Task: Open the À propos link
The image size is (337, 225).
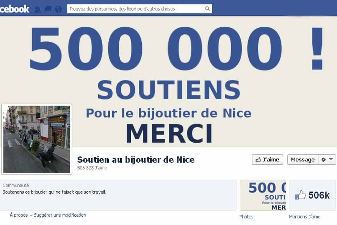Action: (x=19, y=215)
